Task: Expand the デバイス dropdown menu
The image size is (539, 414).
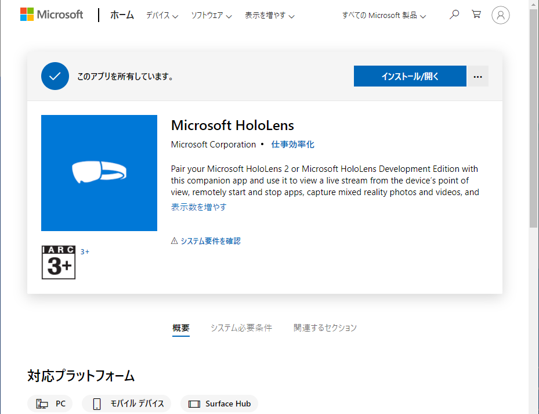Action: [162, 16]
